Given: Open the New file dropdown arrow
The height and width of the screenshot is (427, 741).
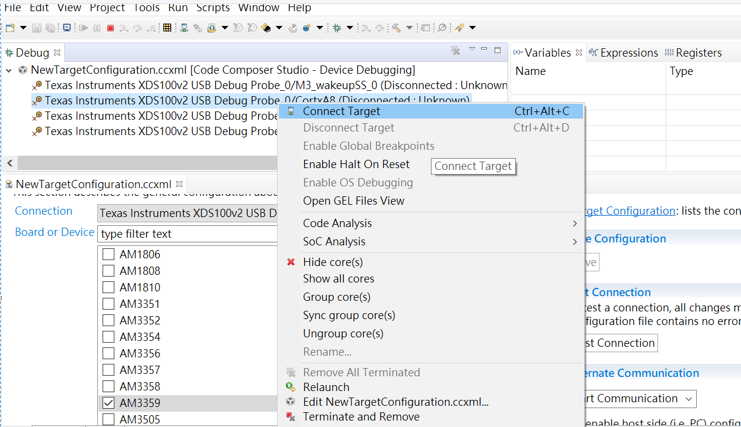Looking at the screenshot, I should (23, 28).
